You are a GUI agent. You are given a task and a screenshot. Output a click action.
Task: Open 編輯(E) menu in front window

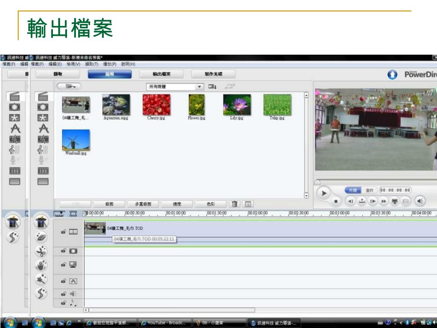[x=55, y=64]
